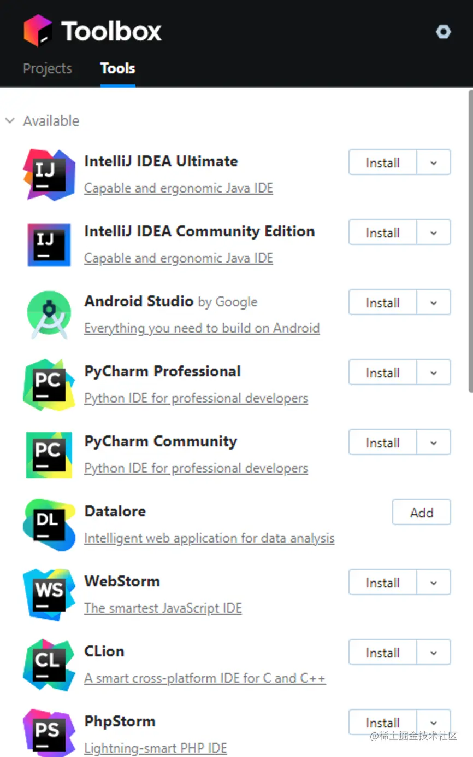Select the PyCharm Community icon
This screenshot has height=757, width=473.
click(49, 455)
